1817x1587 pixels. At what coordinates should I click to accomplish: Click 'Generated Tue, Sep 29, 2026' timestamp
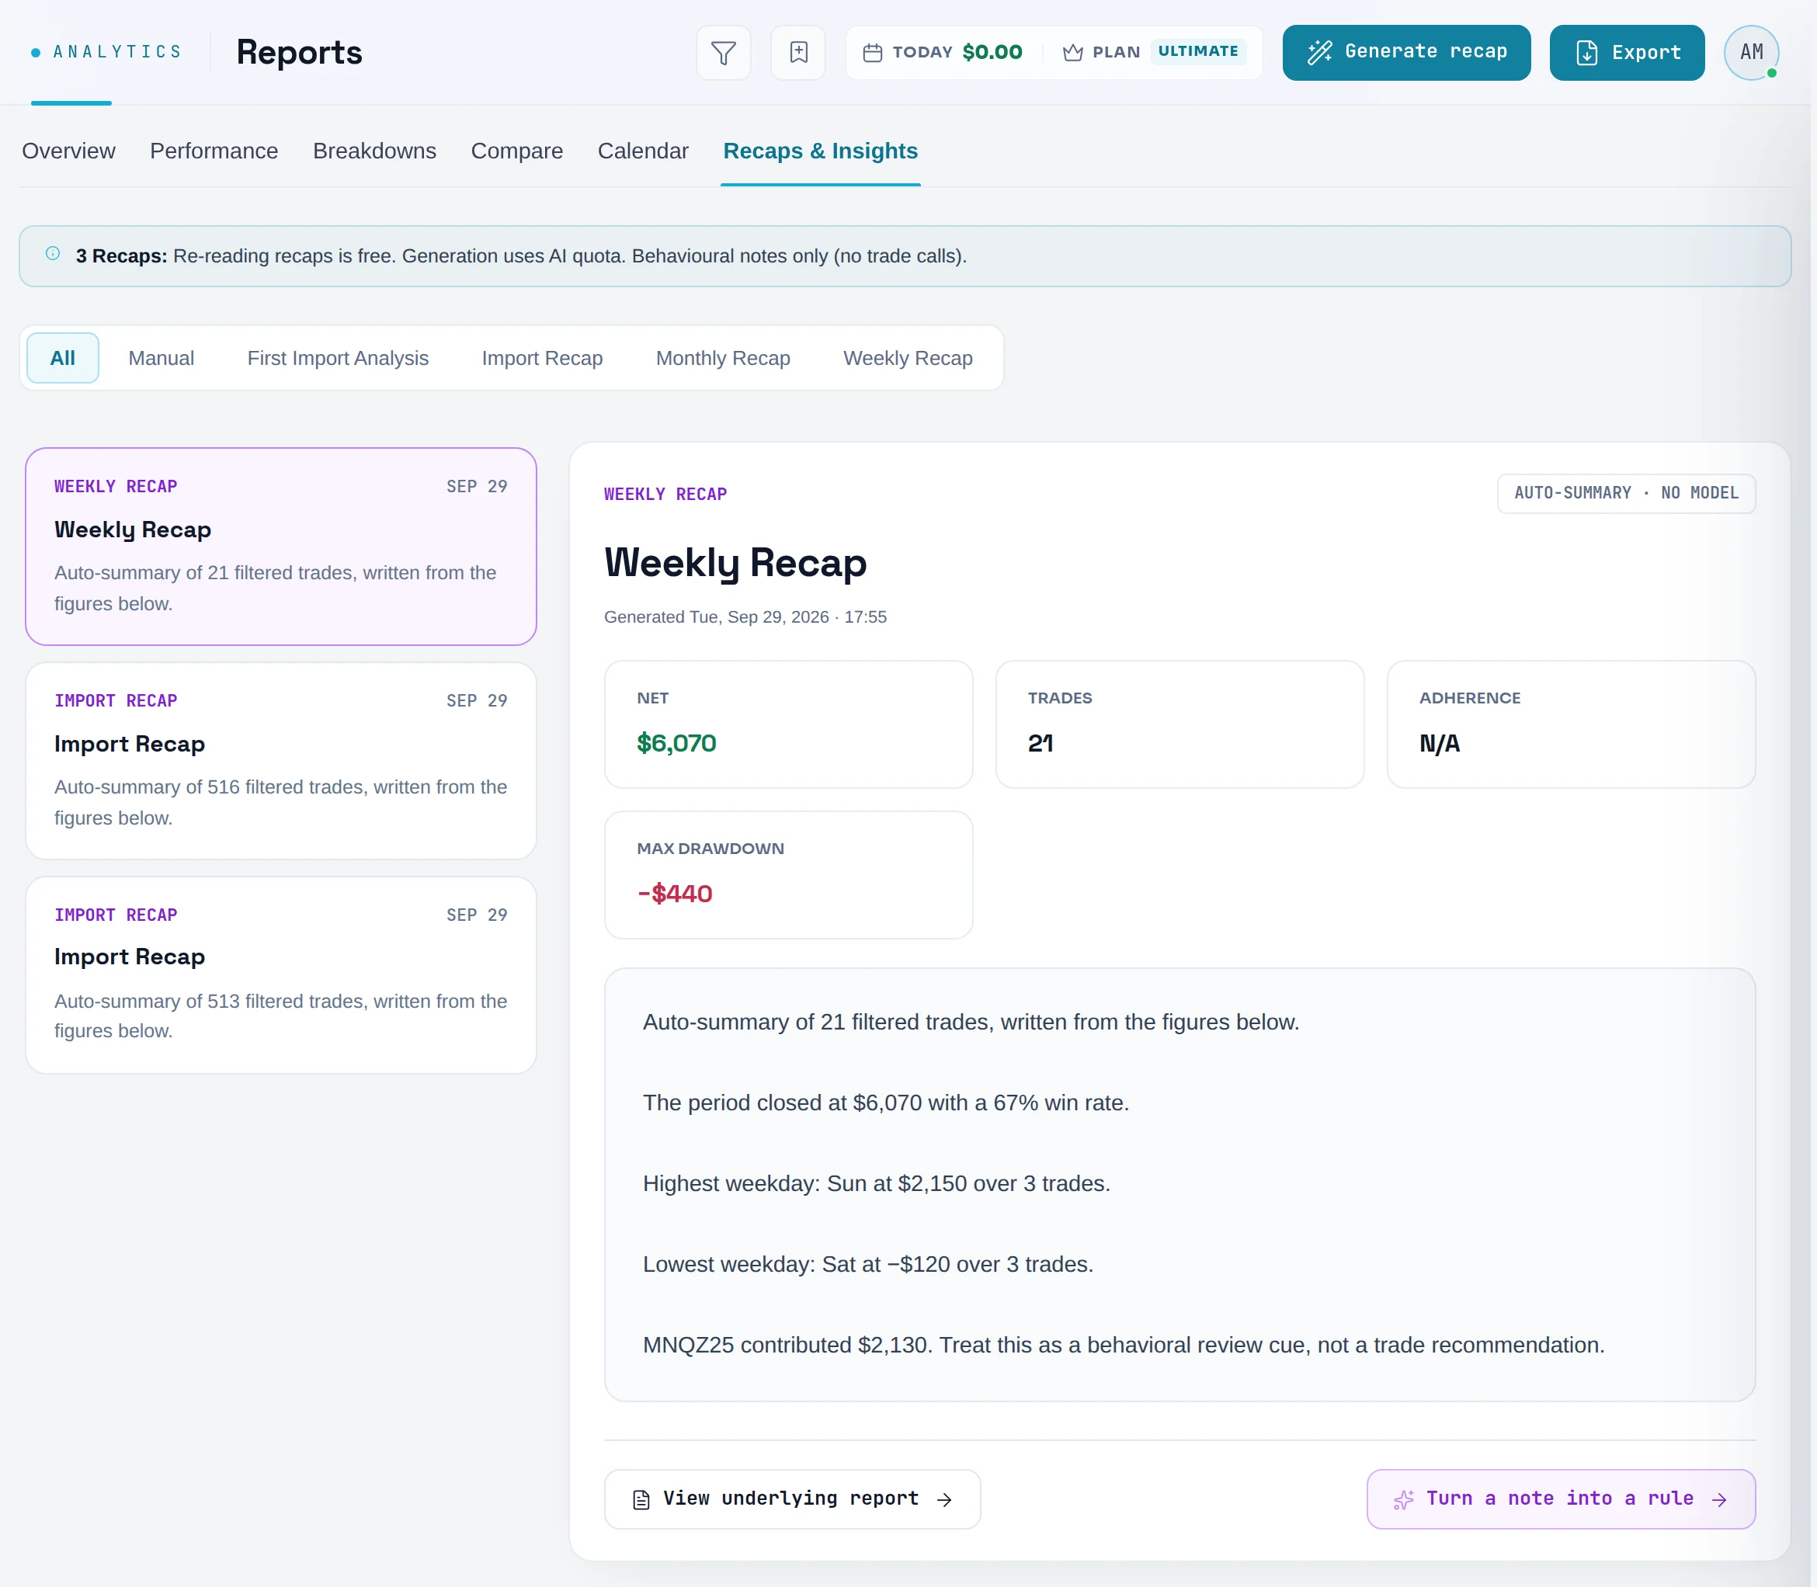(745, 617)
